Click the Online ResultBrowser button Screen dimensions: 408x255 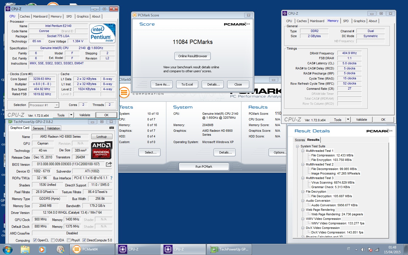193,56
